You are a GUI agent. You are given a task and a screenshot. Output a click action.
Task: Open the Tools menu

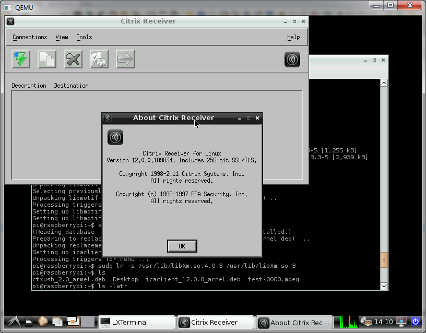84,37
